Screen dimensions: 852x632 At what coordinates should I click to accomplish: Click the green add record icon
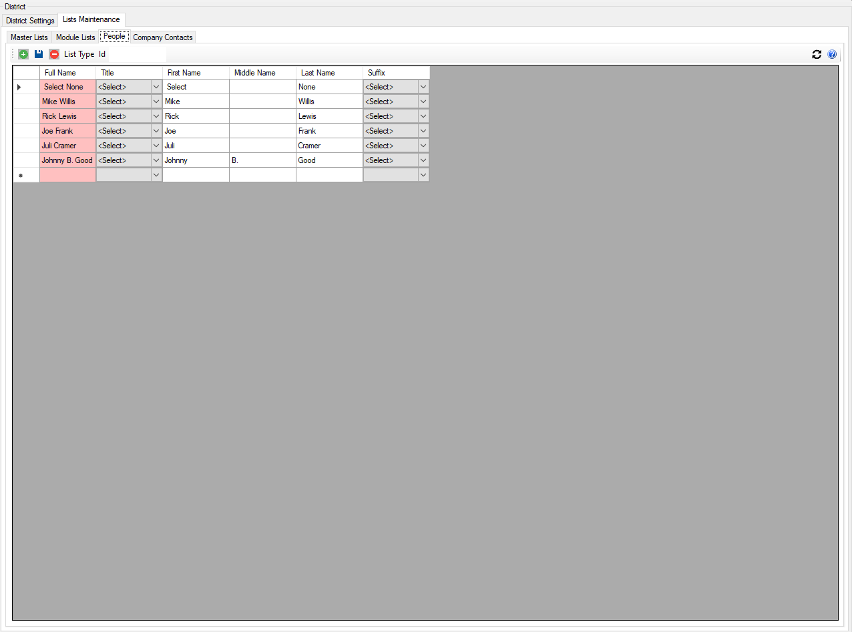click(x=23, y=54)
